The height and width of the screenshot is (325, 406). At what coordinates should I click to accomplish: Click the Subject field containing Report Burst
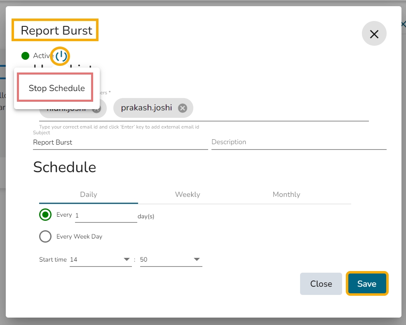pos(120,143)
